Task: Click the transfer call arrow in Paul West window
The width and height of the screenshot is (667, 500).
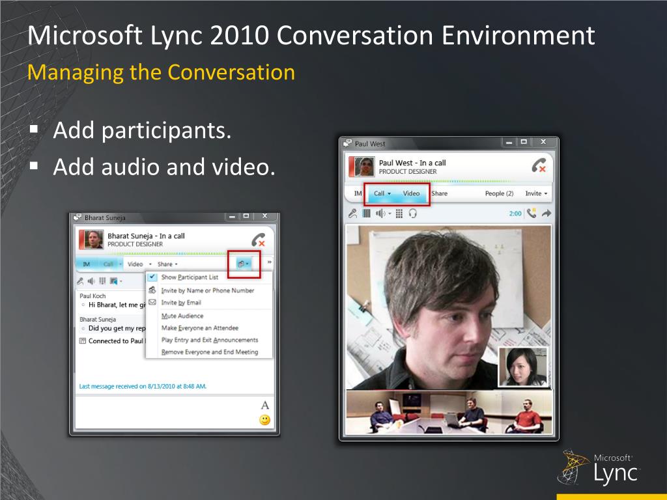Action: 546,213
